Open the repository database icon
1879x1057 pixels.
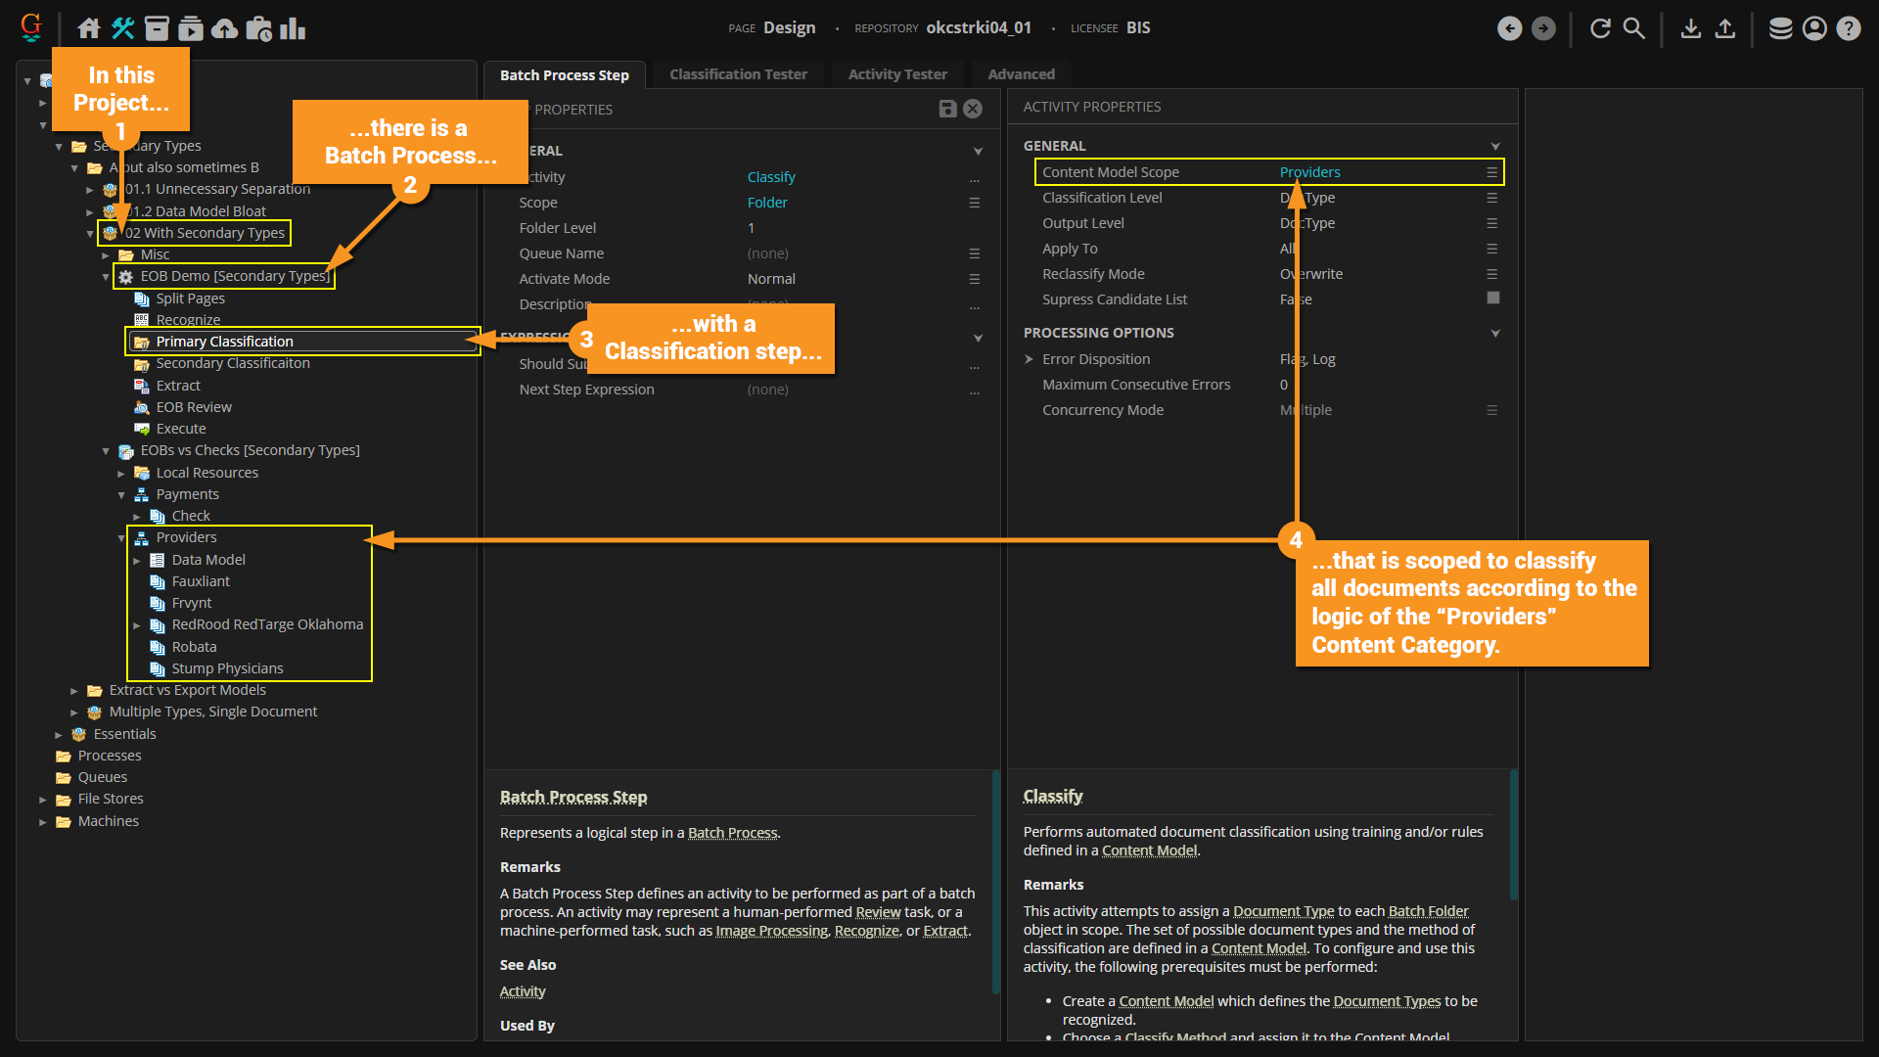pyautogui.click(x=1780, y=28)
